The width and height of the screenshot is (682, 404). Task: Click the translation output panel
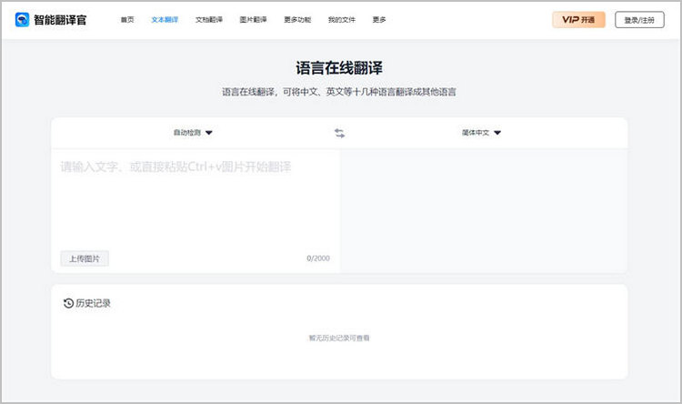click(x=484, y=209)
